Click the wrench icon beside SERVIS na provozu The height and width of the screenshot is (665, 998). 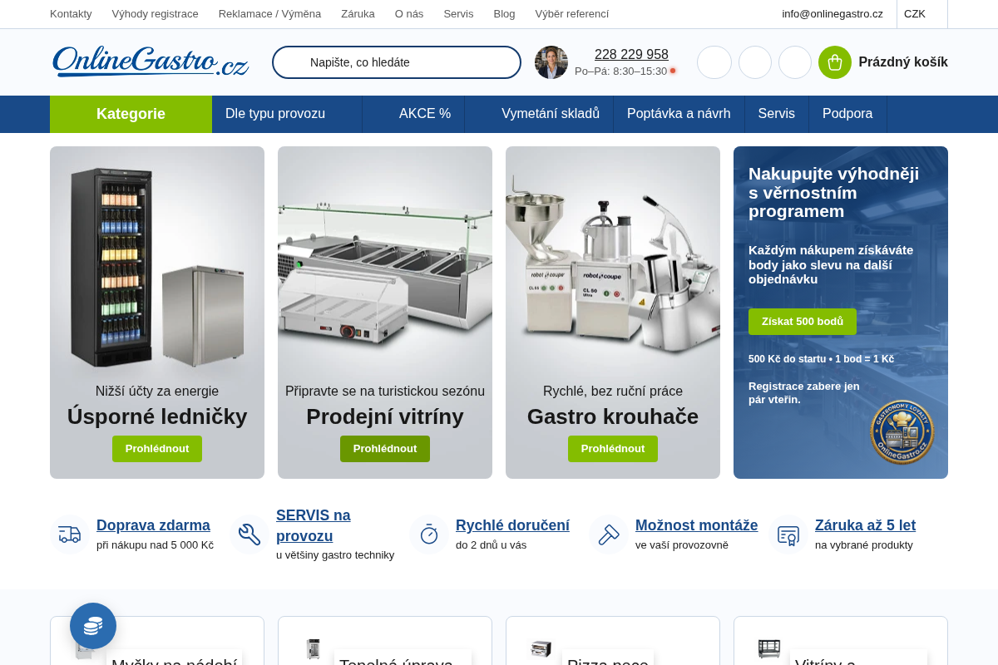249,534
